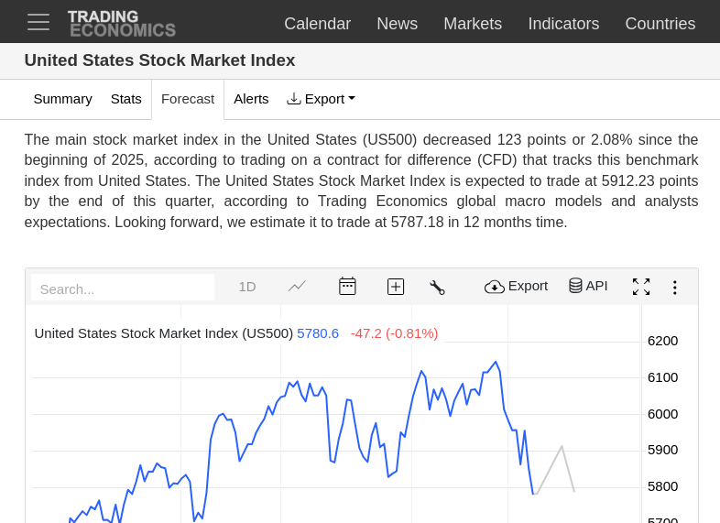This screenshot has height=523, width=720.
Task: Click the chart cloud Export button
Action: 517,286
